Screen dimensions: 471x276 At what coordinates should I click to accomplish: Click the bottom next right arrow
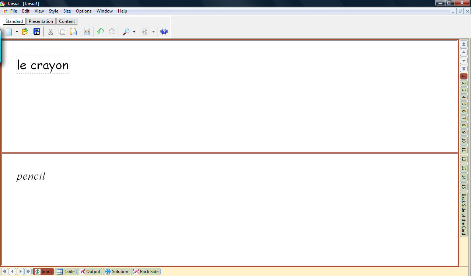(20, 272)
